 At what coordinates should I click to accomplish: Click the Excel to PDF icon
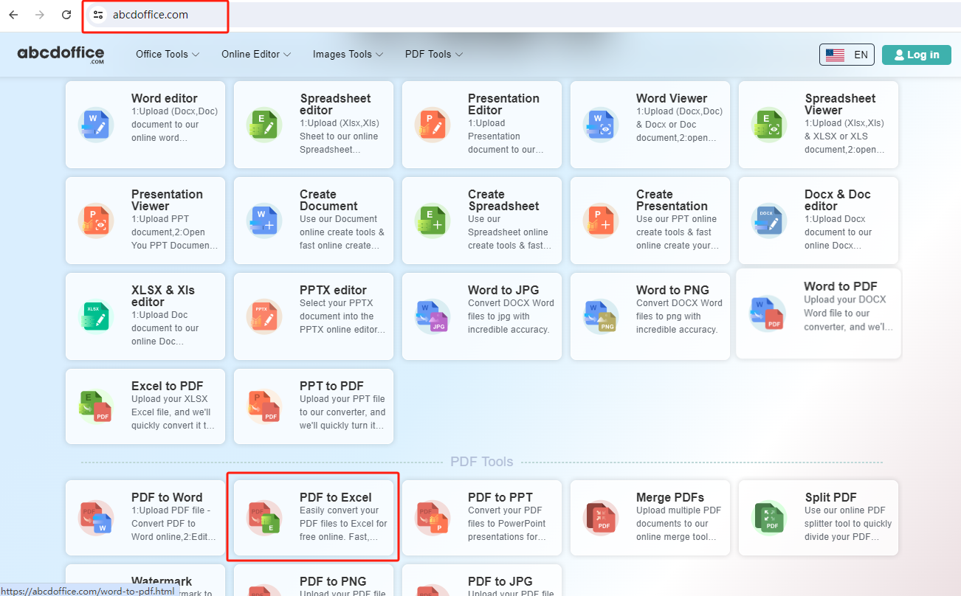(96, 406)
